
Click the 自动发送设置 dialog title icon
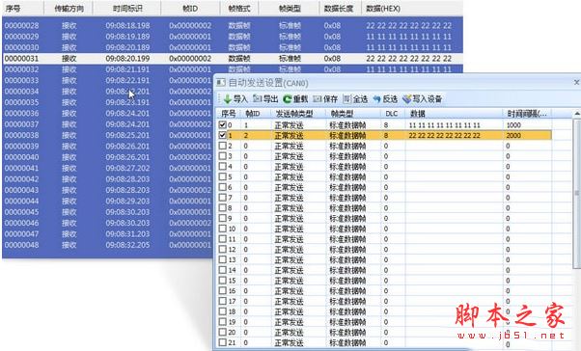pyautogui.click(x=221, y=83)
